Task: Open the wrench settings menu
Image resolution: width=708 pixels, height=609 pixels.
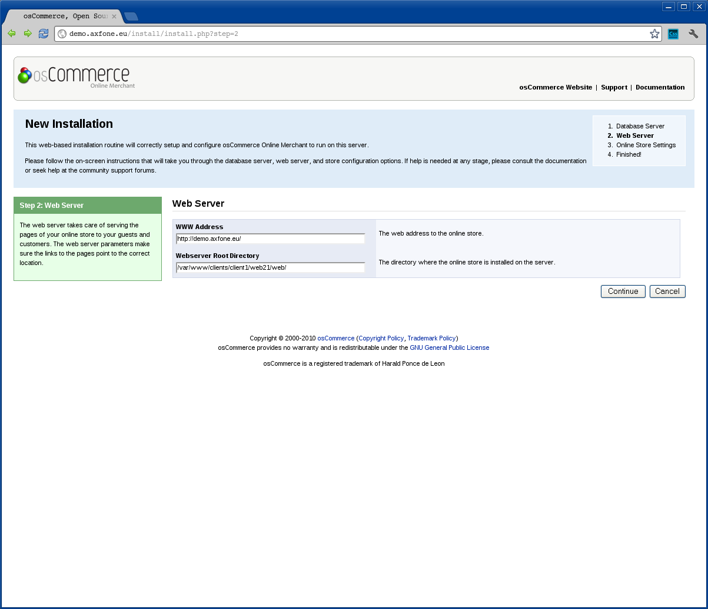Action: (693, 34)
